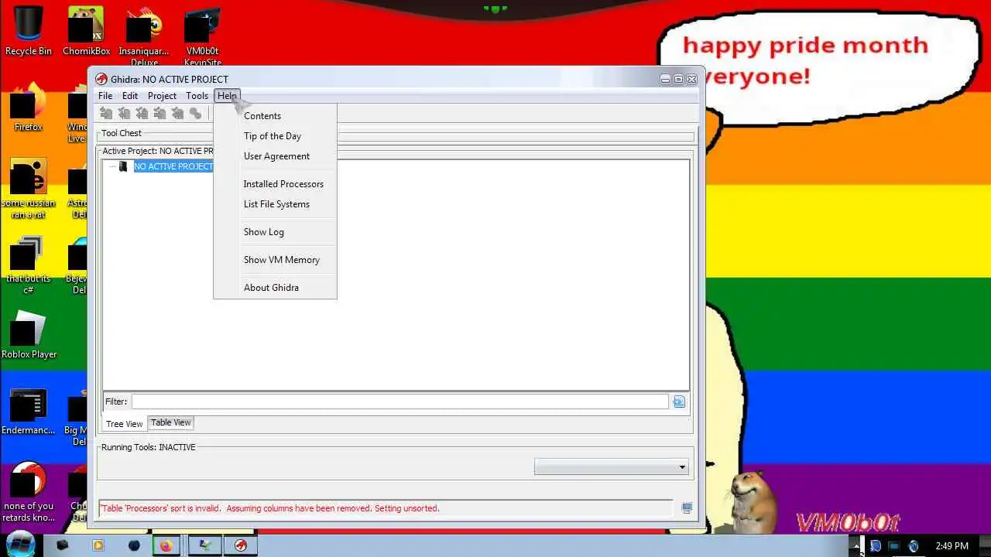Open the Tools menu
The width and height of the screenshot is (991, 557).
197,96
